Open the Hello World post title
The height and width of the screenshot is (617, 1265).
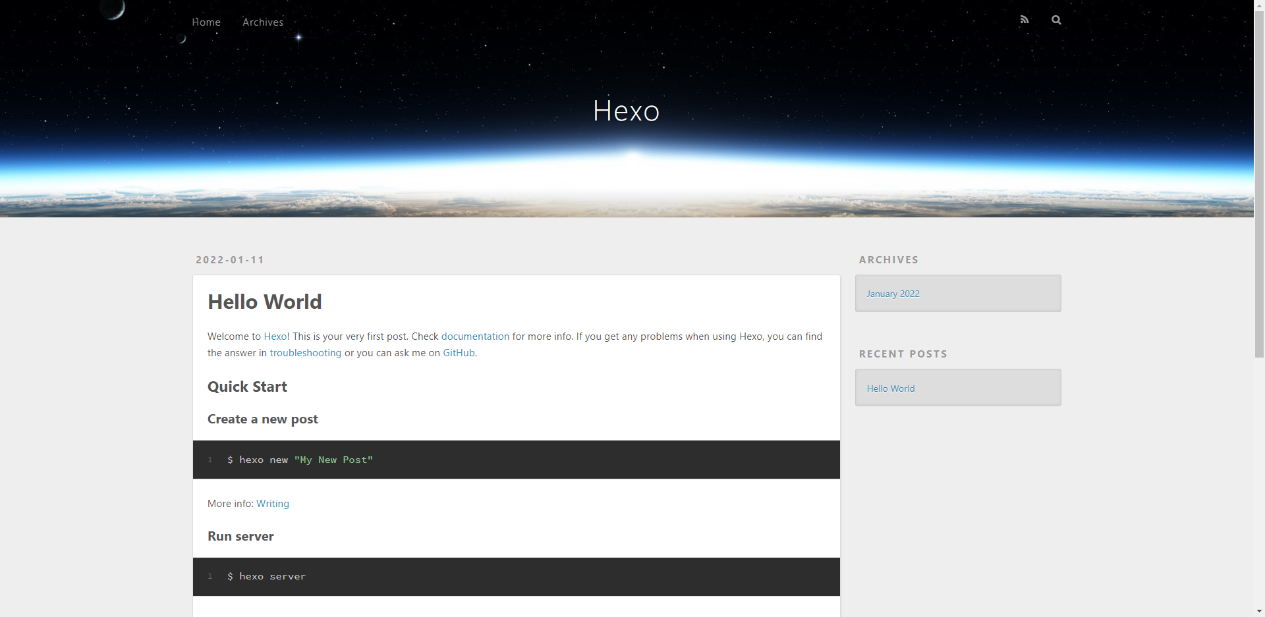coord(265,302)
